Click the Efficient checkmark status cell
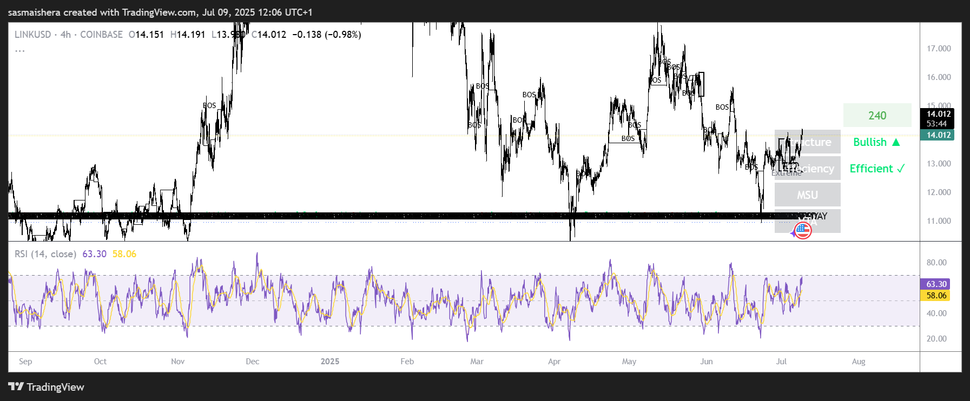 coord(876,169)
